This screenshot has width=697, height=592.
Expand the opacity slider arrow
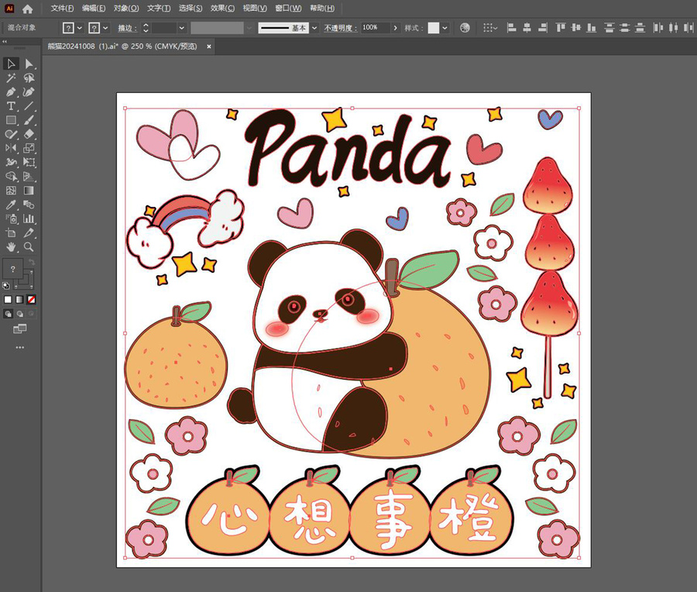395,28
